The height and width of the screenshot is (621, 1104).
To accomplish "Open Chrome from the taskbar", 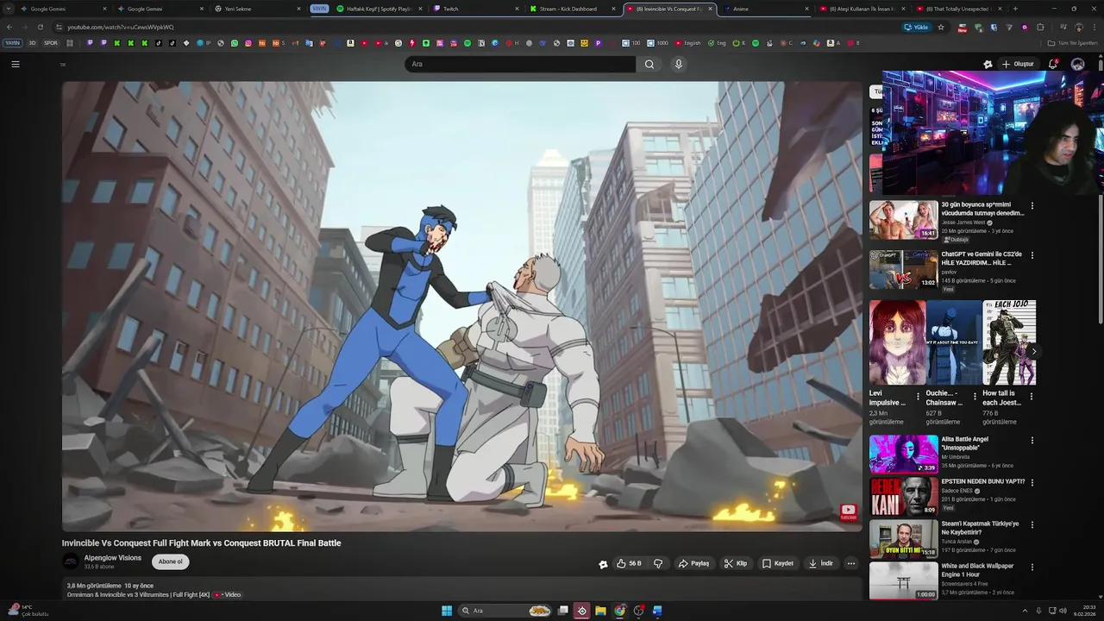I will tap(619, 611).
